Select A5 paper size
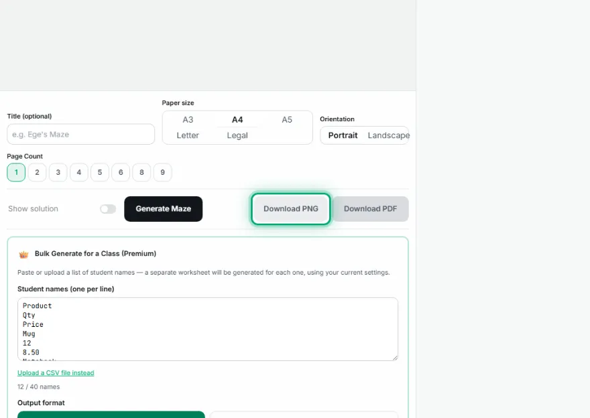 pos(287,119)
